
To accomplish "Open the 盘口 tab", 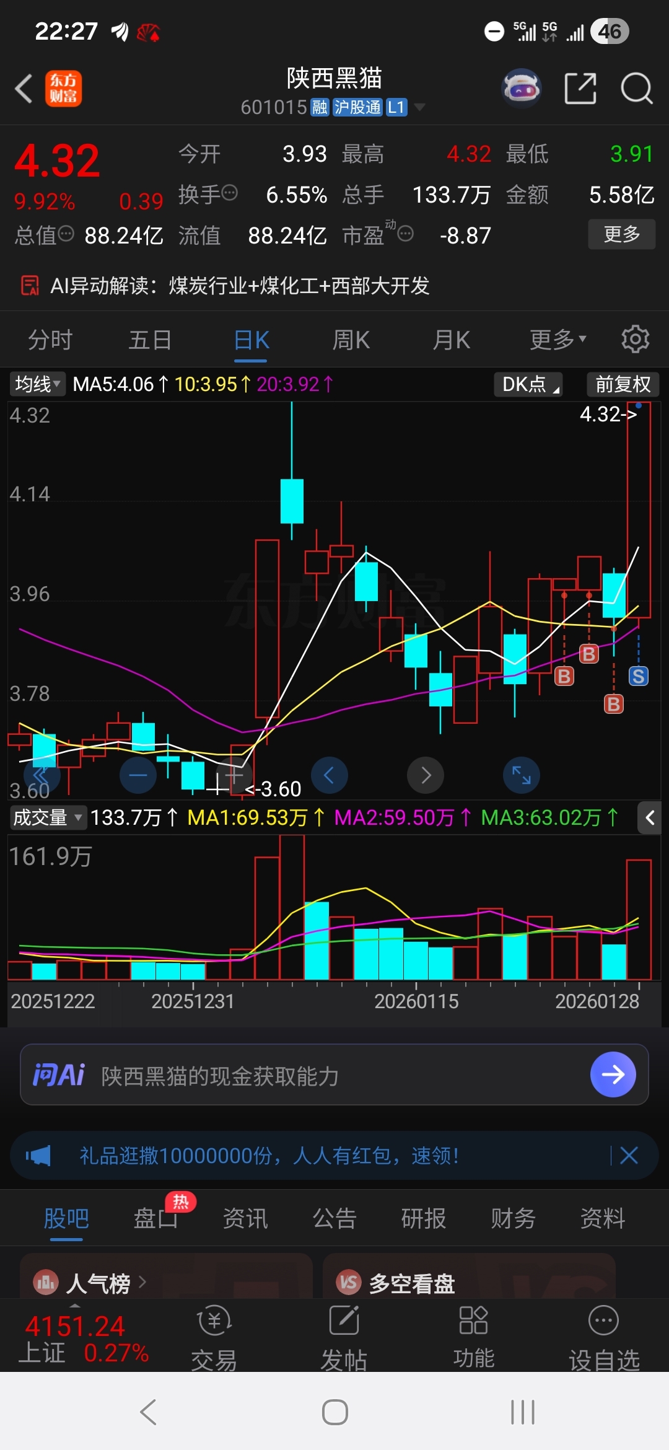I will tap(156, 1218).
